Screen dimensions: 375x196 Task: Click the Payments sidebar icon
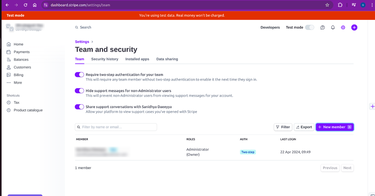tap(9, 52)
